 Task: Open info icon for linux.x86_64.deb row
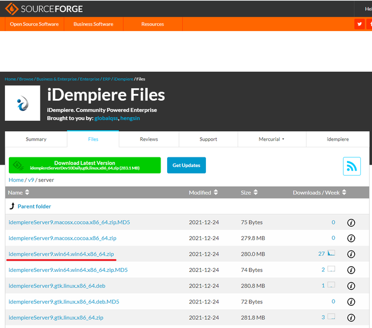tap(351, 286)
